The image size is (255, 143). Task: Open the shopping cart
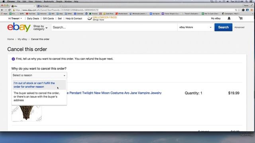(x=241, y=18)
